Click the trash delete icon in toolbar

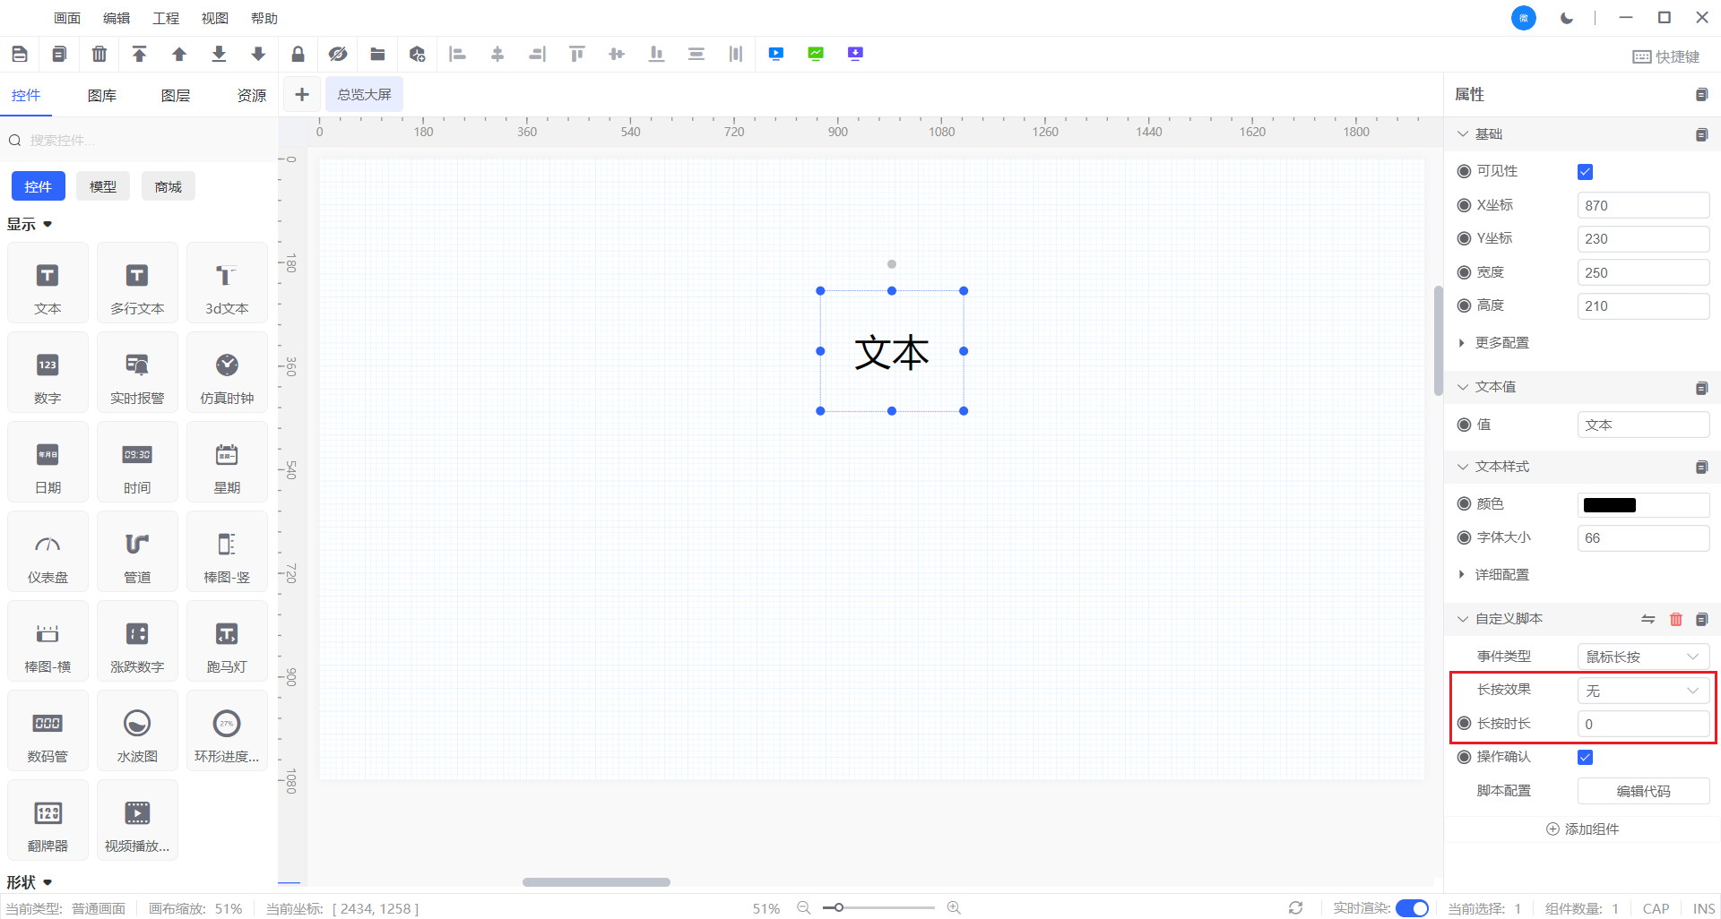(99, 55)
